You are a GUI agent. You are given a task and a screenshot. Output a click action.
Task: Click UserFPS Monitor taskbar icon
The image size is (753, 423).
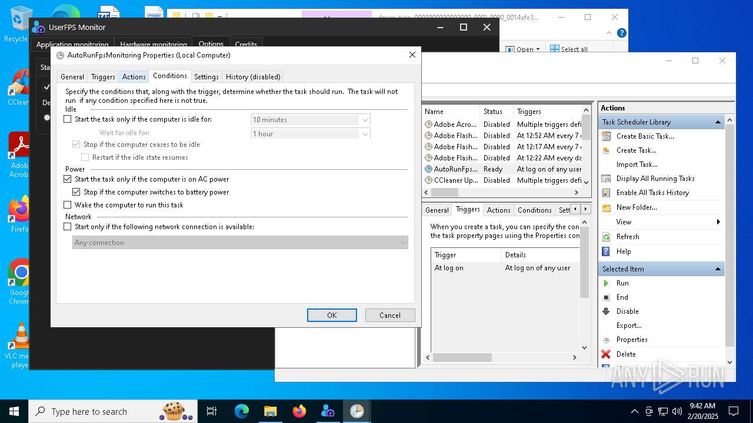tap(328, 411)
